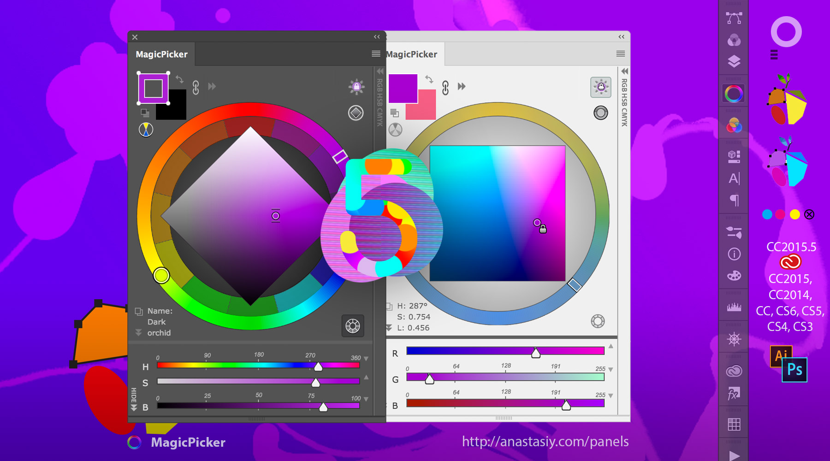Viewport: 830px width, 461px height.
Task: Expand the double-chevron beside Dark orchid name
Action: [138, 332]
